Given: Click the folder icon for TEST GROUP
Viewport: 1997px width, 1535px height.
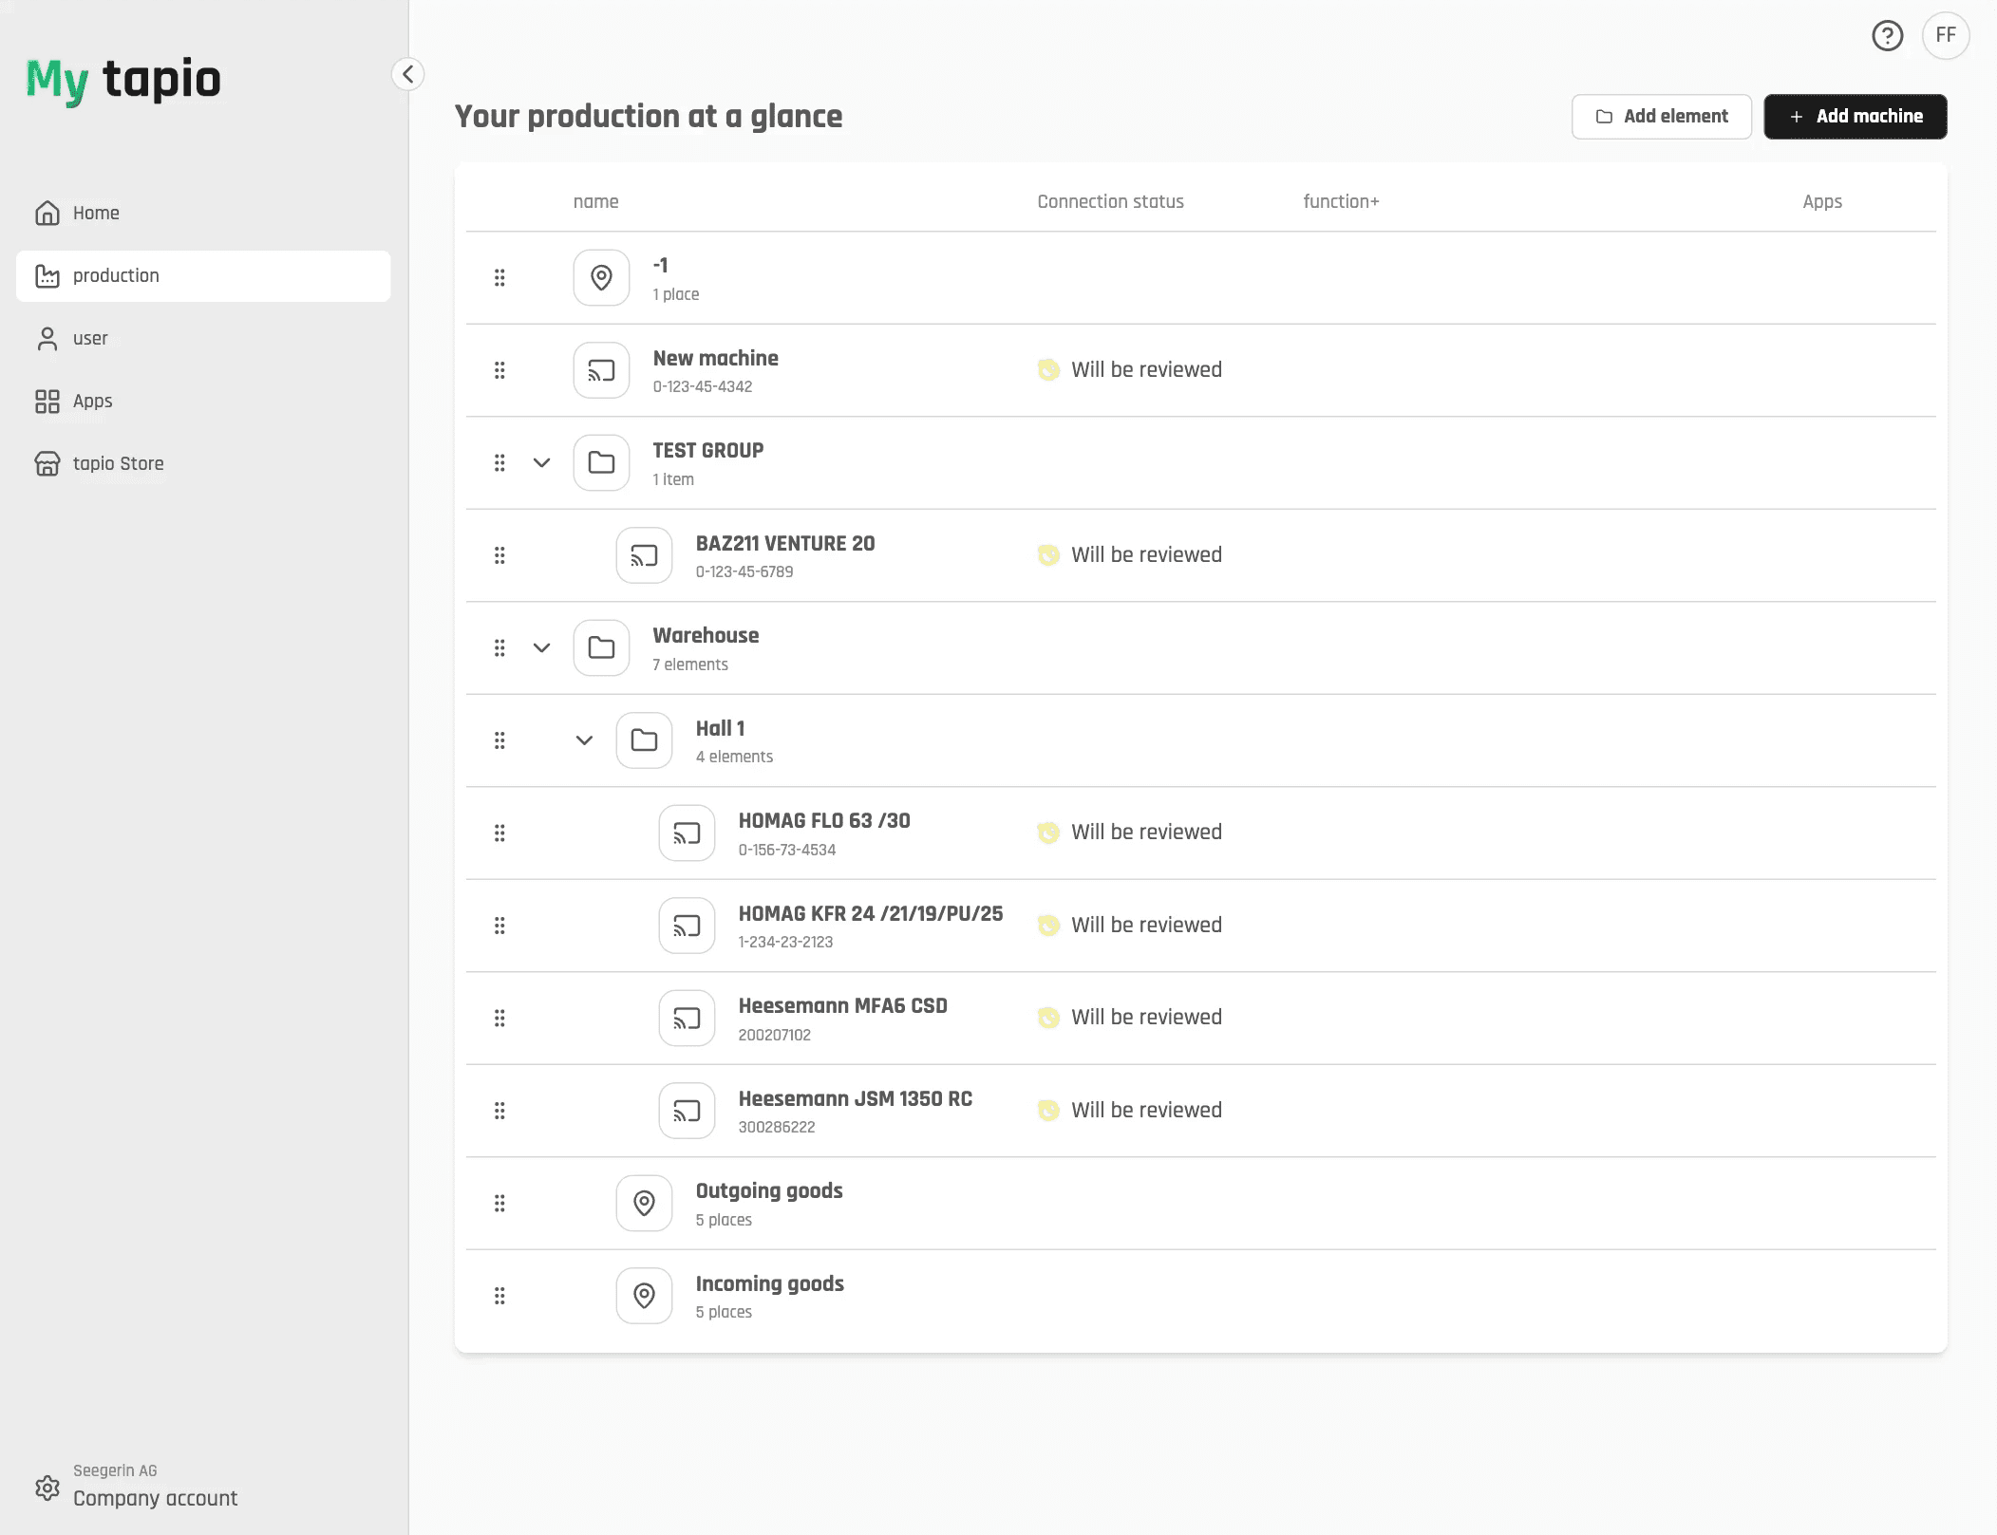Looking at the screenshot, I should 601,462.
